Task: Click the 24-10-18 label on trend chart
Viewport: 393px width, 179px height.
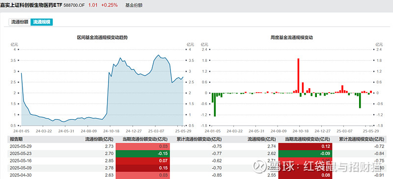Action: tap(111, 130)
